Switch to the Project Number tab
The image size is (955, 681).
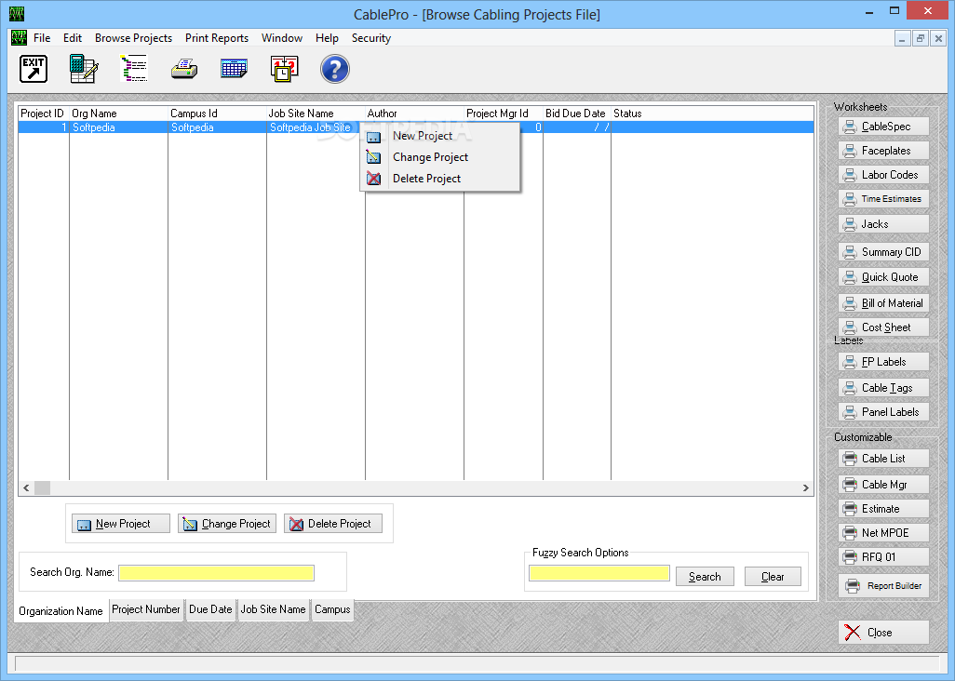pos(146,609)
